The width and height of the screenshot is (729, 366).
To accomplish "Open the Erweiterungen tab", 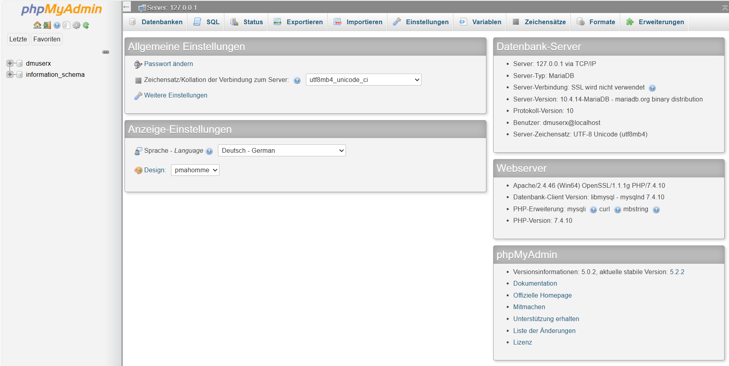I will [655, 22].
